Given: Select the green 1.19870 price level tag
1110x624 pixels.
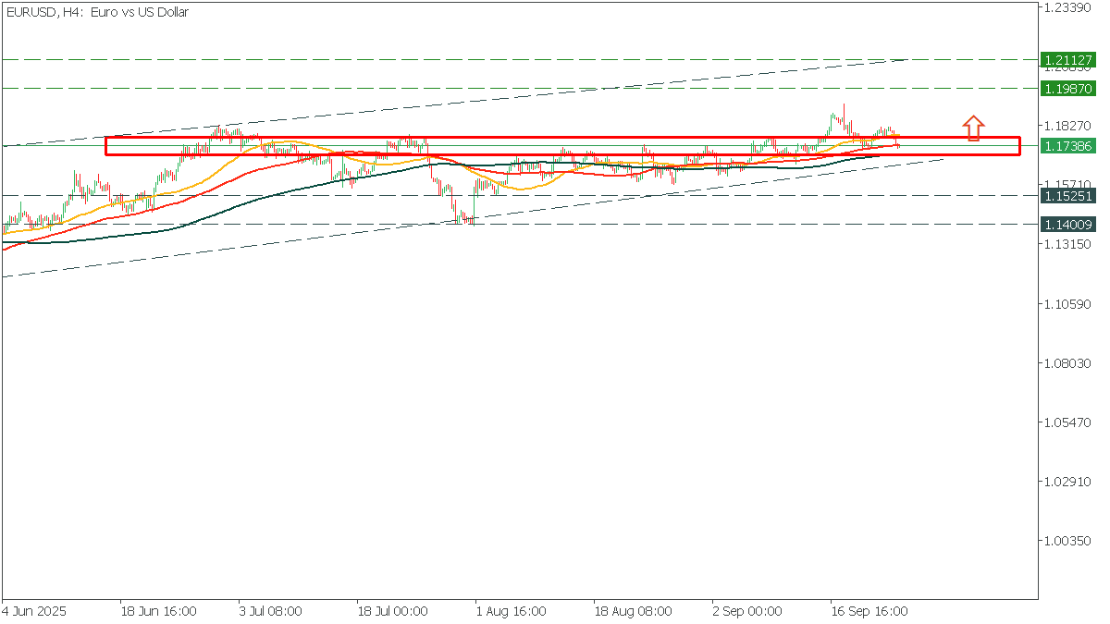Looking at the screenshot, I should click(1067, 89).
